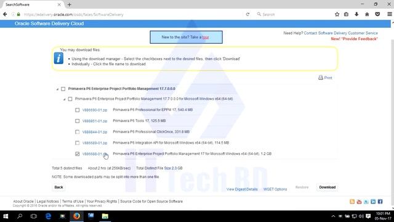Go to the browser home page icon
Screen dimensions: 394x222
pos(367,14)
